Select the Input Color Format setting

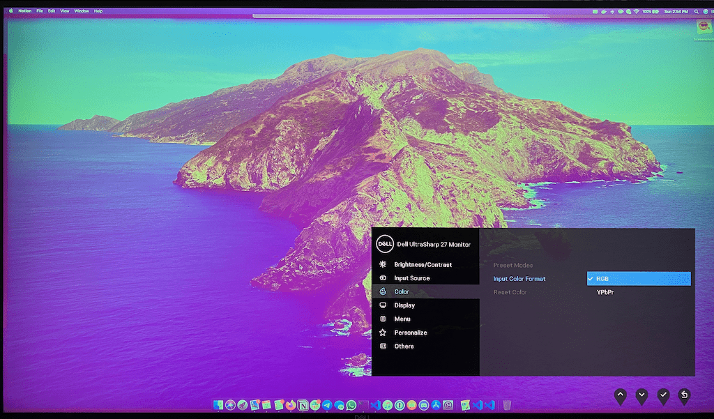click(519, 279)
